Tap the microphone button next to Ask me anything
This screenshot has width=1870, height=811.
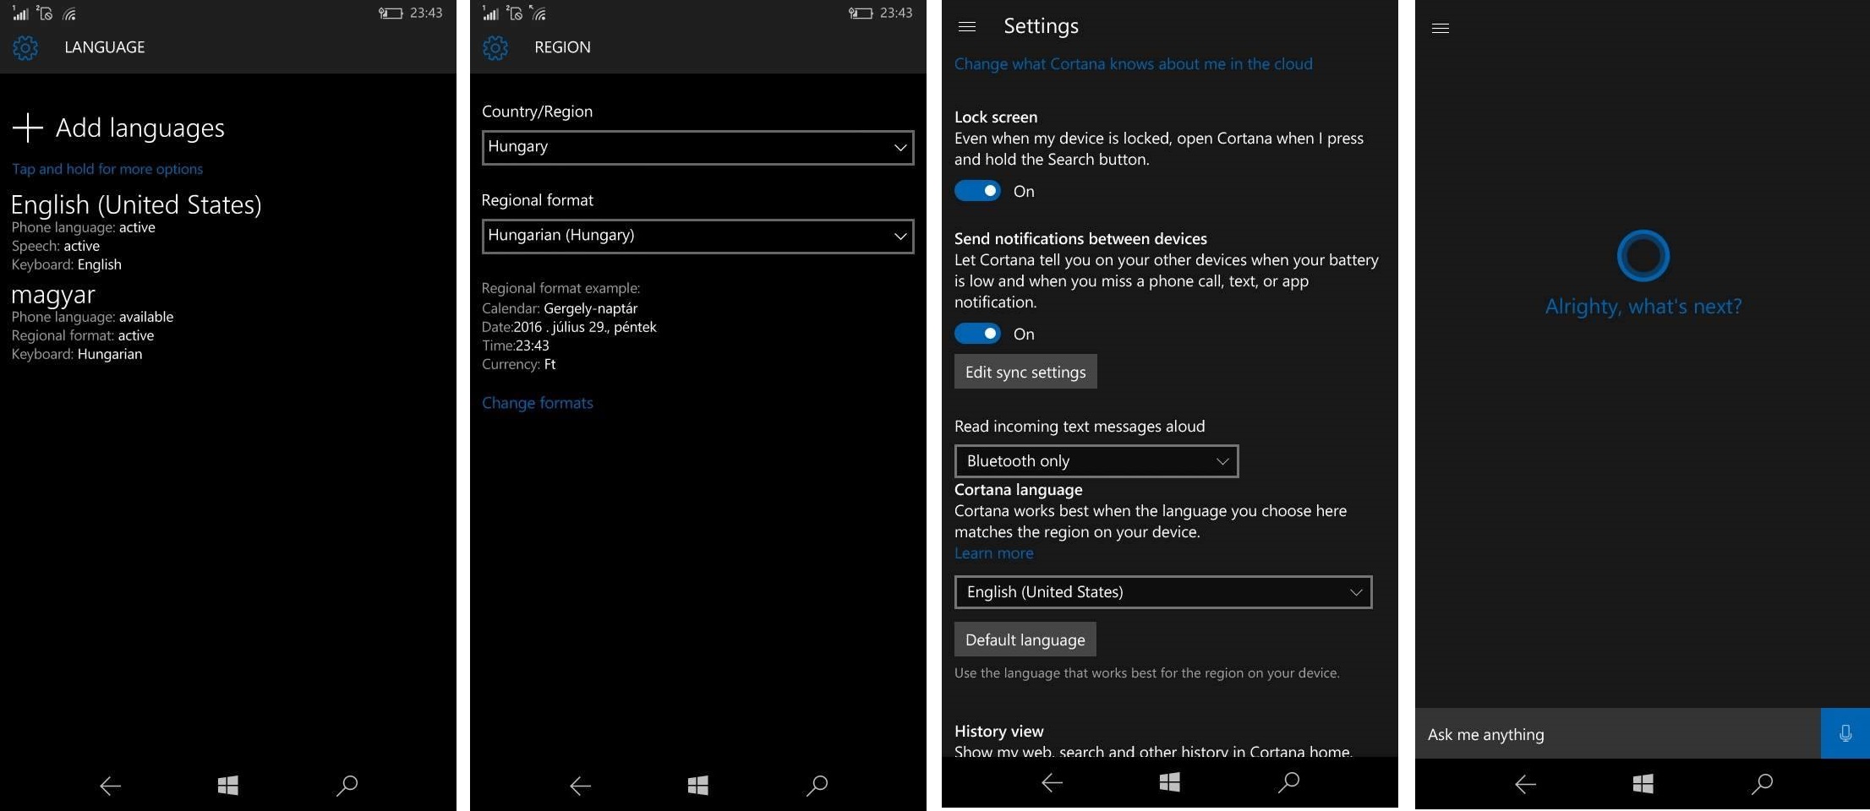pos(1845,733)
